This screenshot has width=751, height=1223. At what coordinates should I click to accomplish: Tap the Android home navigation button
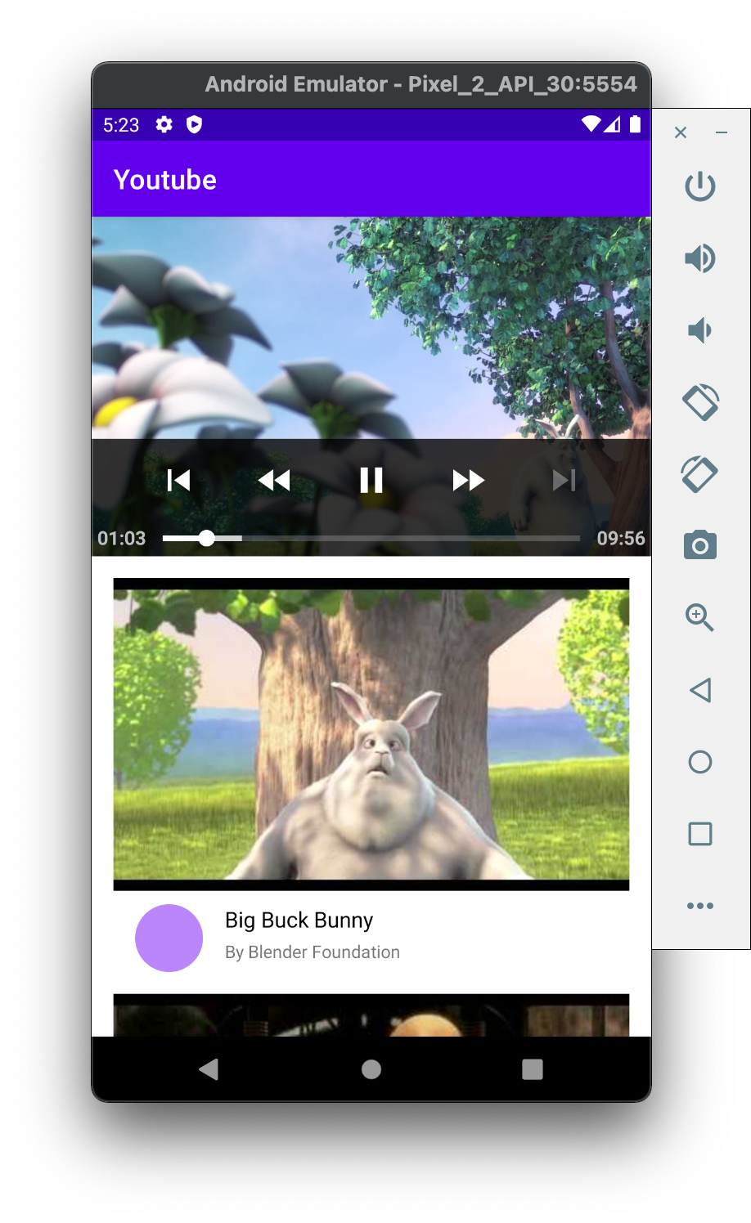pyautogui.click(x=371, y=1069)
